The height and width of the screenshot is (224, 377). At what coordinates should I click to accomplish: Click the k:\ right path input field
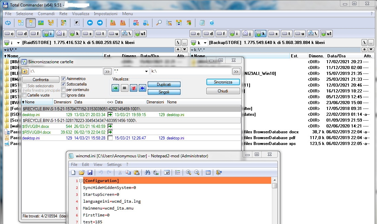(x=191, y=71)
